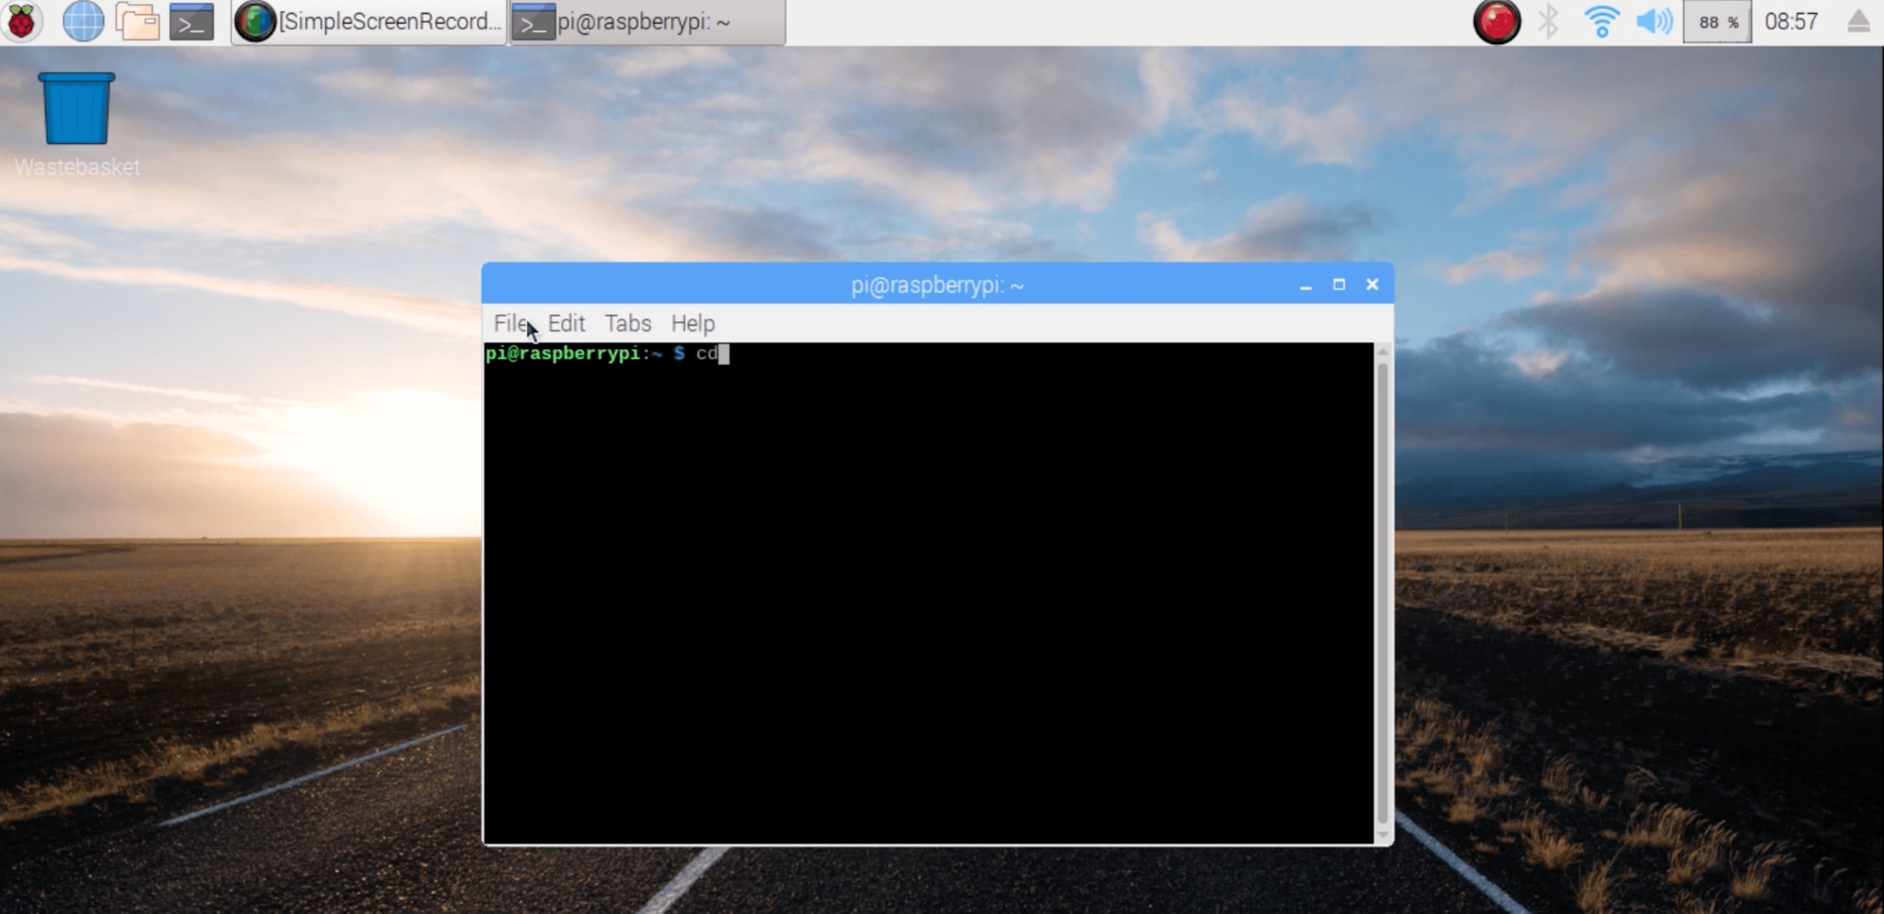This screenshot has width=1884, height=914.
Task: Open the terminal File menu
Action: 511,323
